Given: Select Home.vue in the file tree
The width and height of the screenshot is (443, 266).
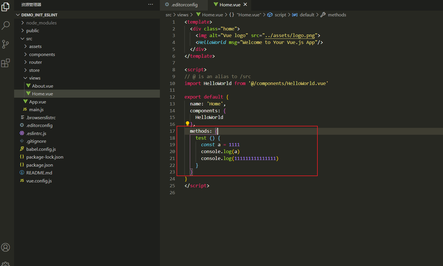Looking at the screenshot, I should 87,94.
